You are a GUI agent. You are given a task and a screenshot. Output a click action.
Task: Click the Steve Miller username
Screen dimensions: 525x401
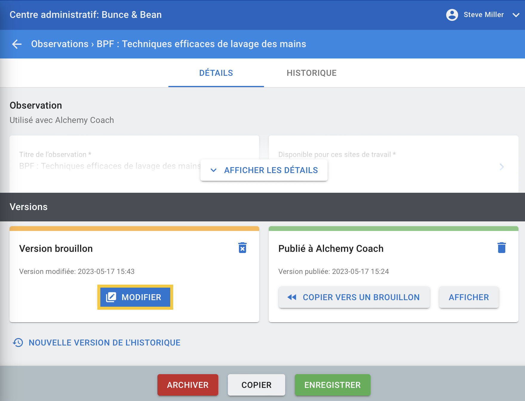coord(483,15)
